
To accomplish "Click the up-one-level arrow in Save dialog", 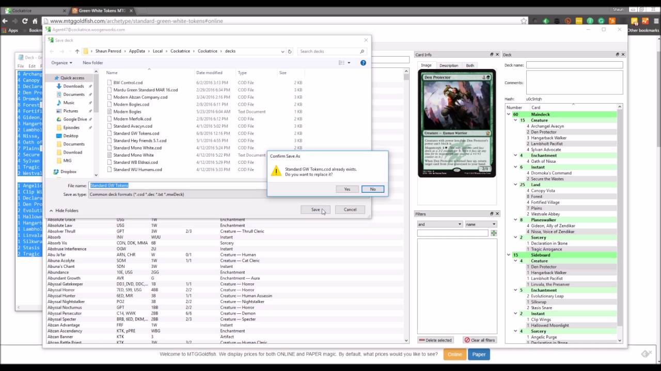I will [77, 52].
